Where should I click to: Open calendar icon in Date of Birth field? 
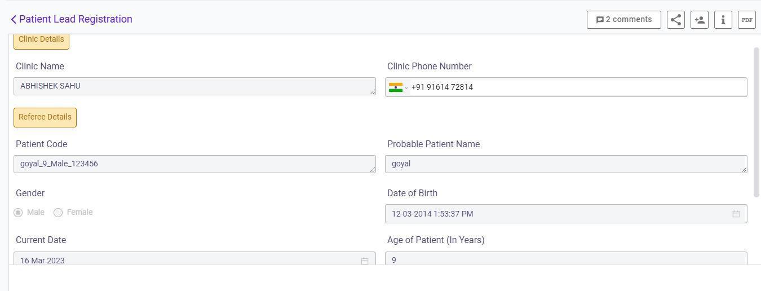tap(736, 214)
